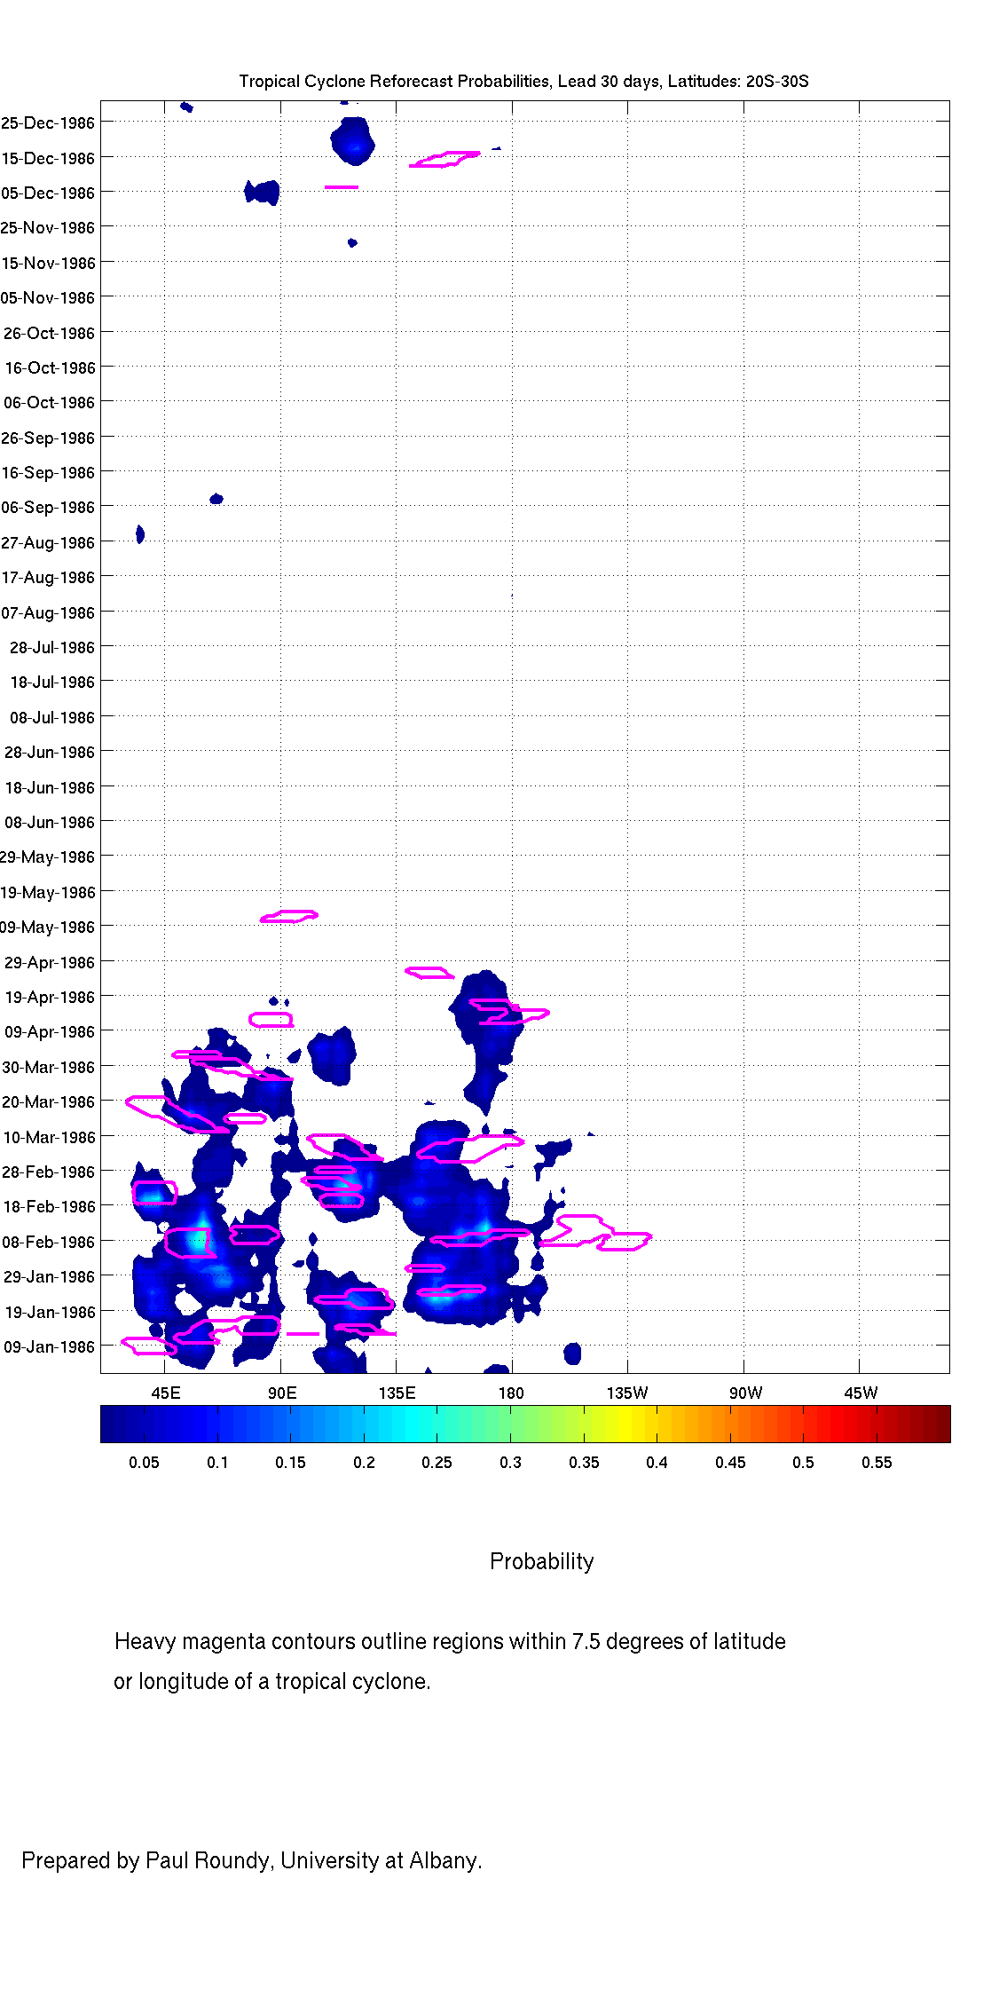This screenshot has height=1997, width=999.
Task: Click the 19-May-1986 date label
Action: point(47,893)
